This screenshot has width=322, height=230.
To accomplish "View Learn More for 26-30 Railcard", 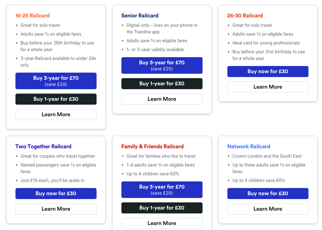I will (268, 87).
